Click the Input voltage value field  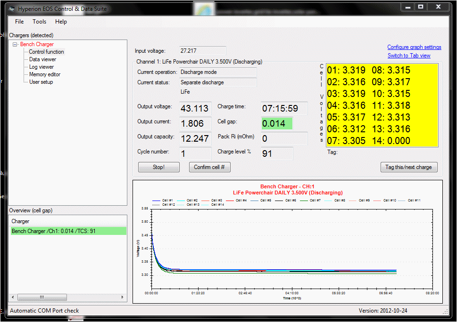coord(202,51)
